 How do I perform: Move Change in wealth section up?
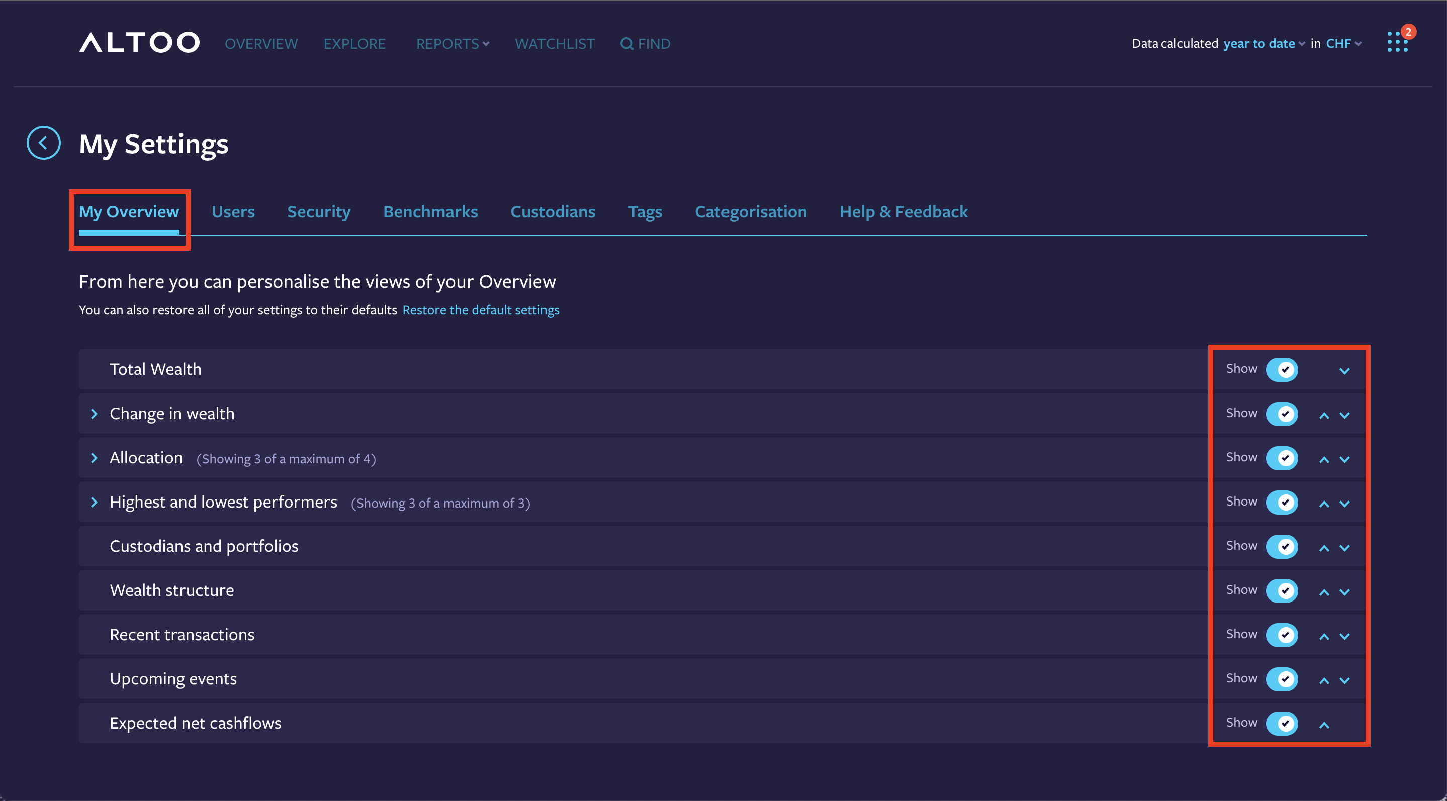tap(1324, 416)
